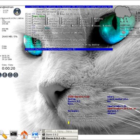This screenshot has height=140, width=140.
Task: Click the 'Wallpapers/' directory in terminal listing
Action: [x=74, y=111]
